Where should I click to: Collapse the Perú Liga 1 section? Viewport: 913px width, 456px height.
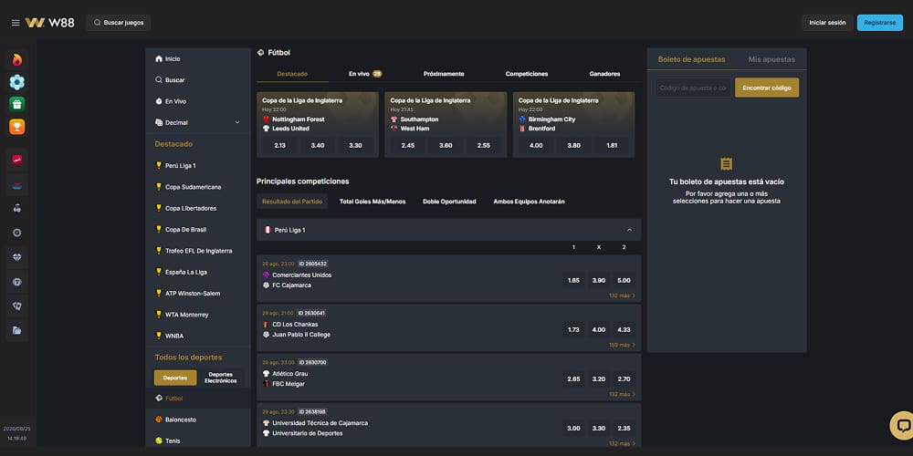629,230
